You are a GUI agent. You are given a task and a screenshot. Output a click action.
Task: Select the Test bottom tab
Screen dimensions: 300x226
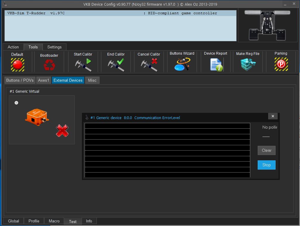pos(73,222)
